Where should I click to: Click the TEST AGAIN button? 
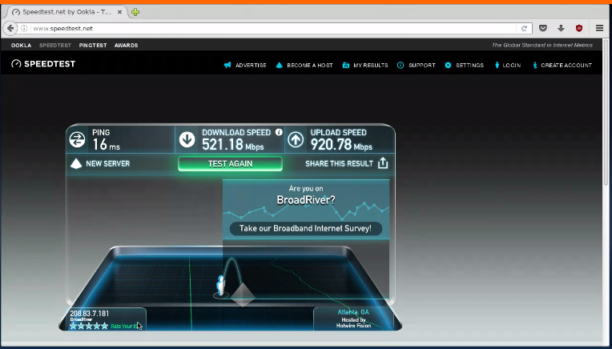(230, 164)
